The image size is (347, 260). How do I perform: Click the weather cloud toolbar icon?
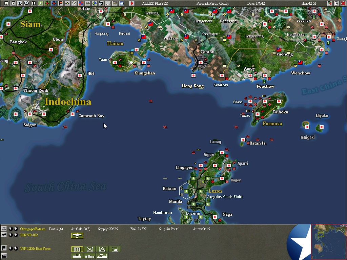122,3
